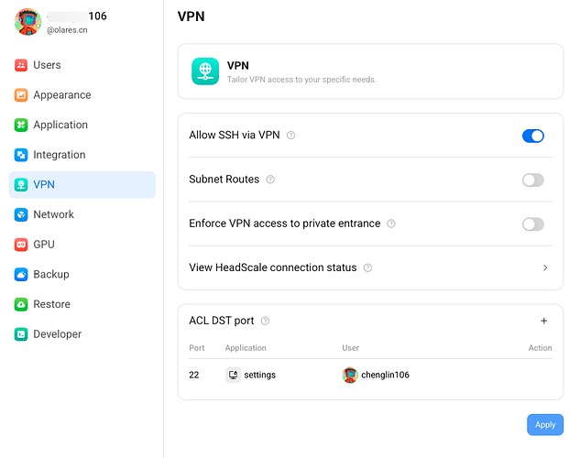569x458 pixels.
Task: Click the Network sidebar icon
Action: coord(21,214)
